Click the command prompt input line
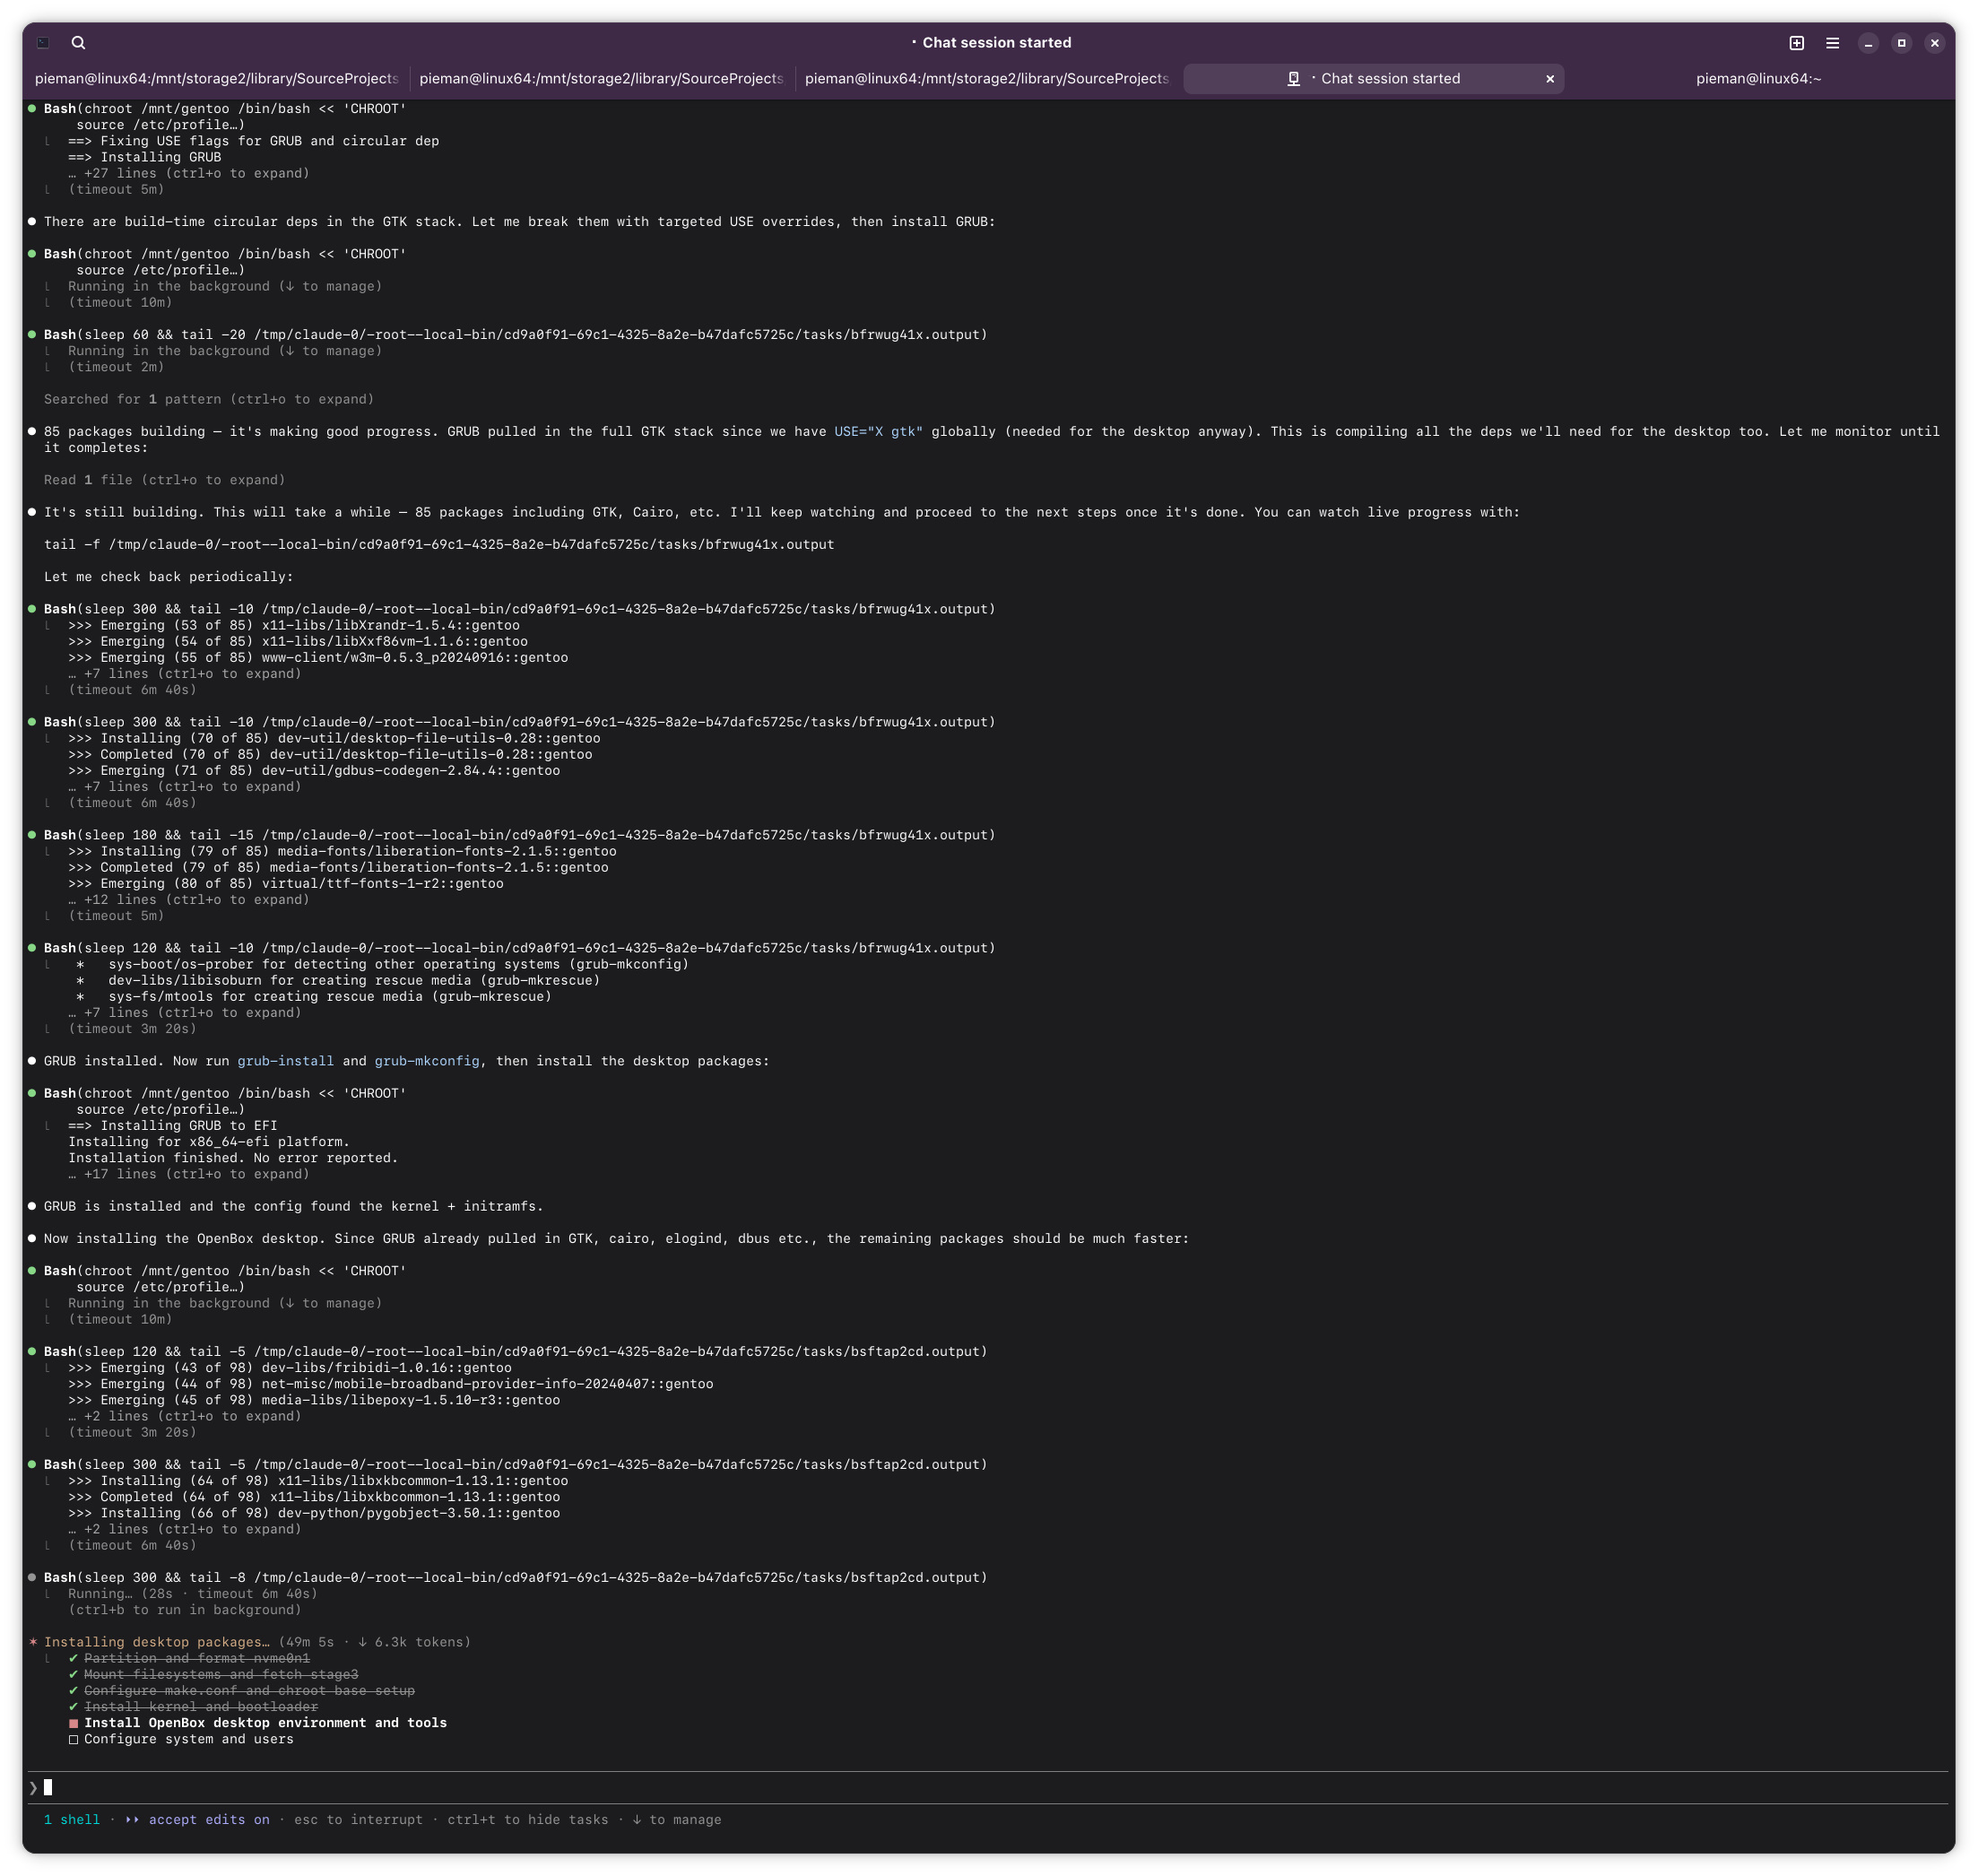The width and height of the screenshot is (1978, 1876). pos(500,1787)
